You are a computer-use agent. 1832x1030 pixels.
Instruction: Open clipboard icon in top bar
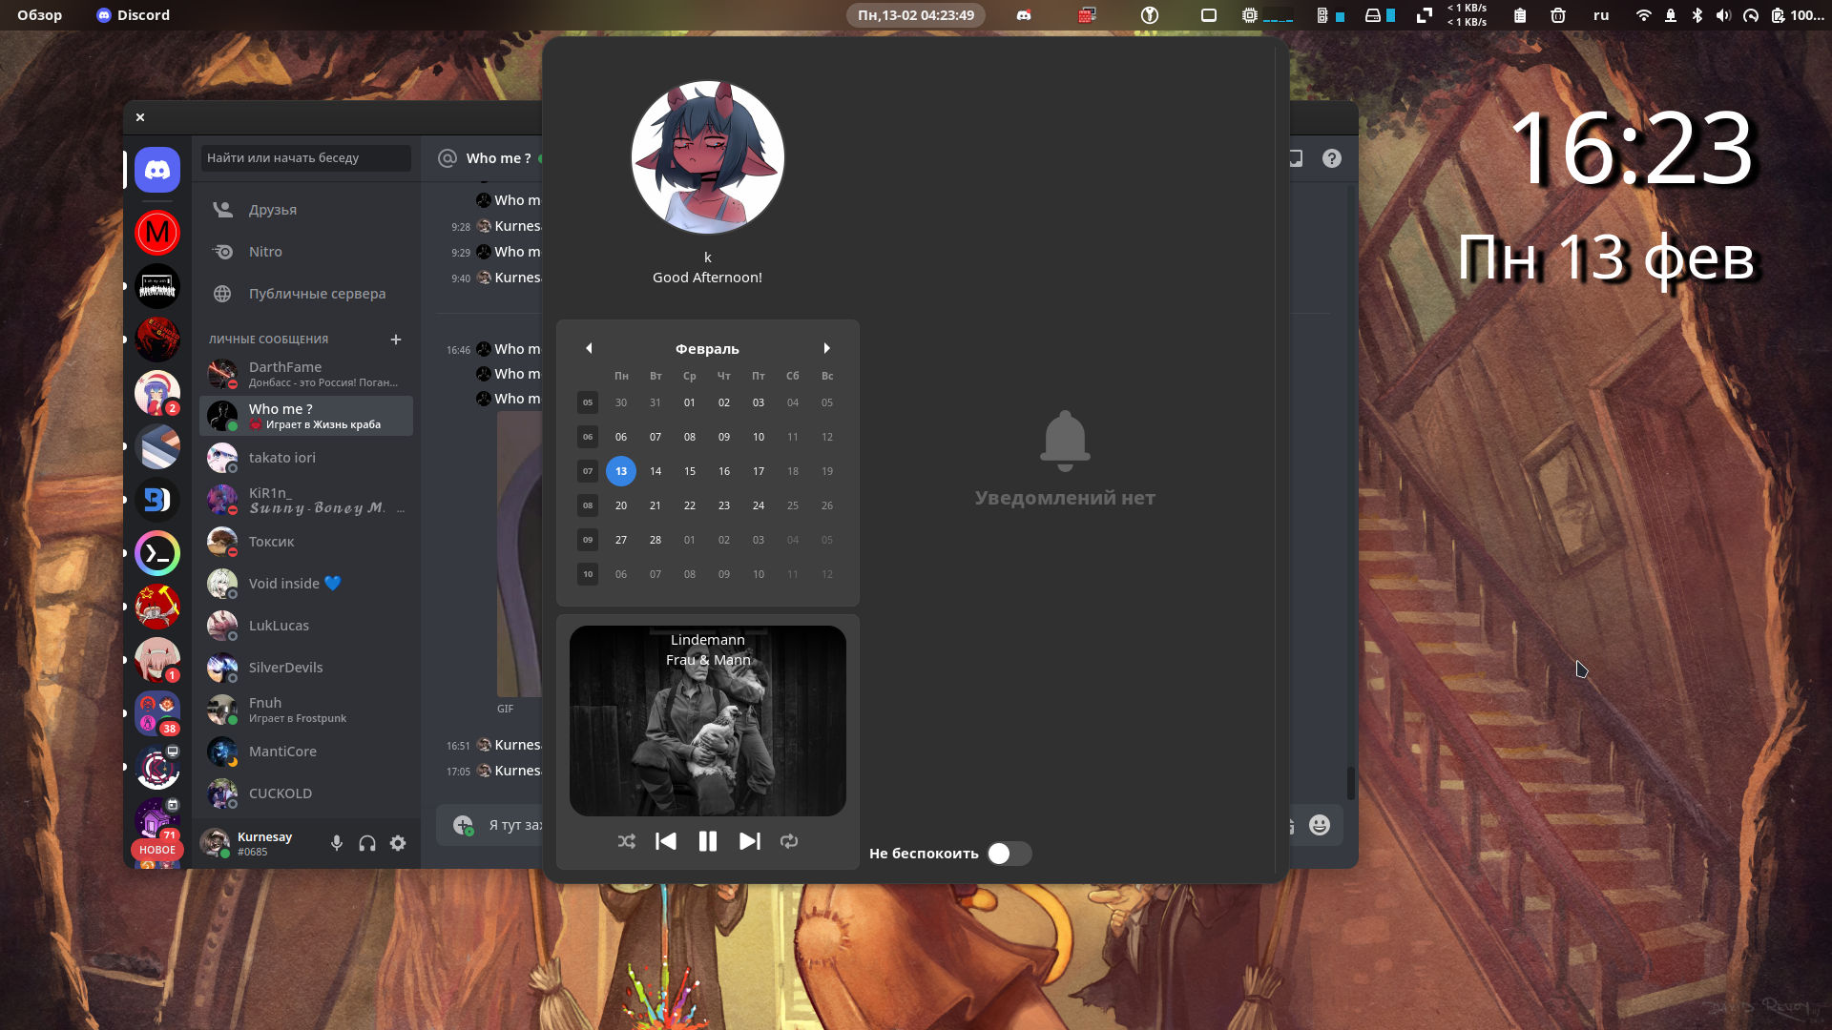(x=1520, y=15)
